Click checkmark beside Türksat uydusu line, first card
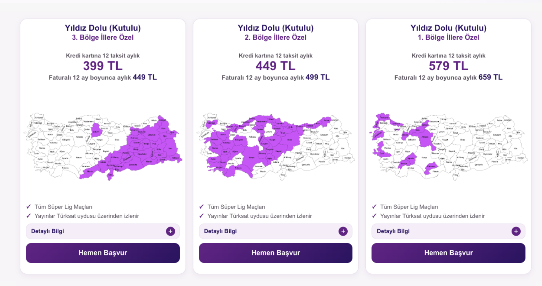 click(29, 216)
